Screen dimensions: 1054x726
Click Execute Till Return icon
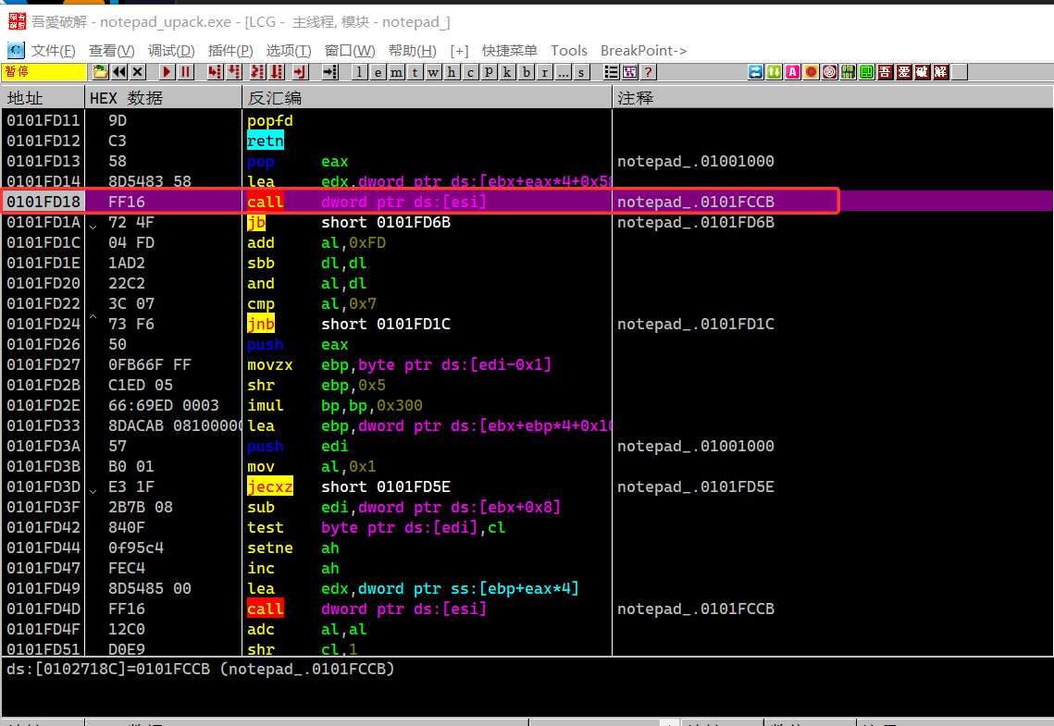300,72
